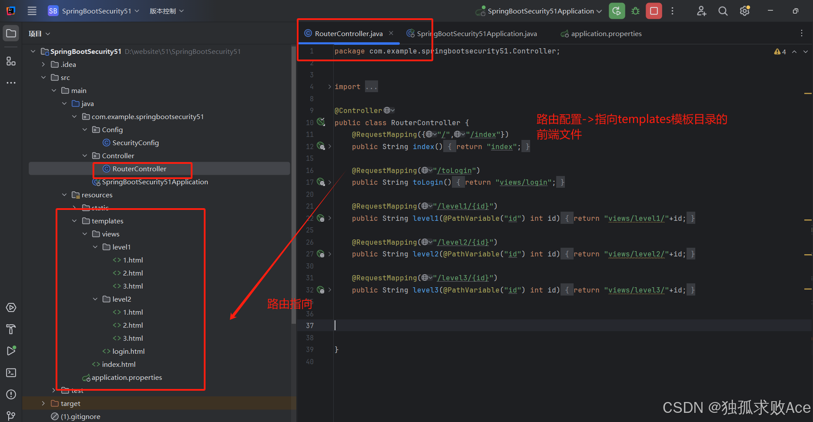Screen dimensions: 813x422
Task: Close the RouterController.java tab
Action: (391, 33)
